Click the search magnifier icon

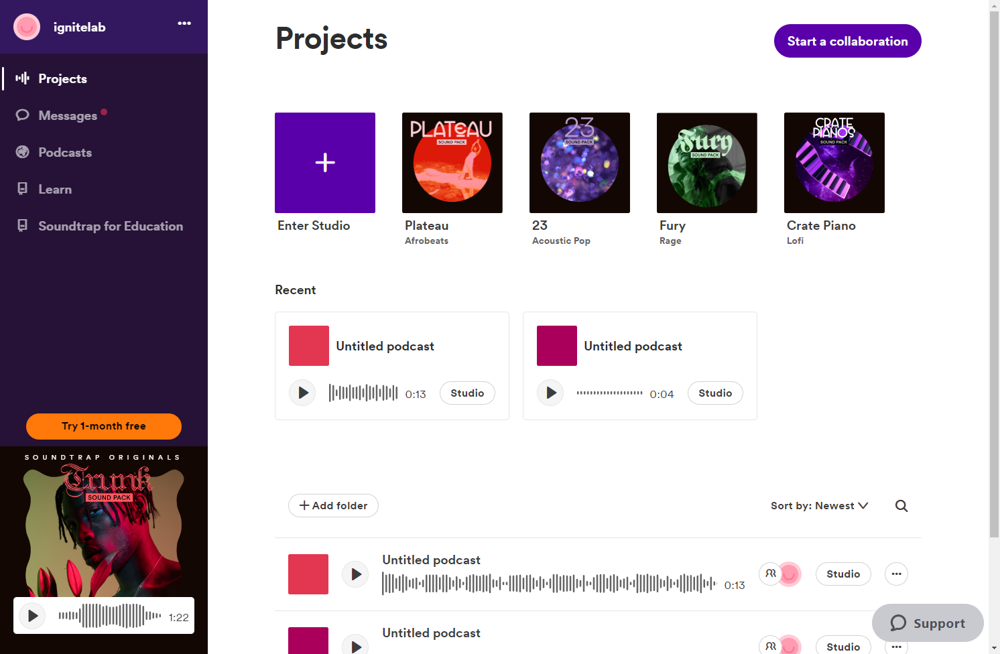pos(901,506)
